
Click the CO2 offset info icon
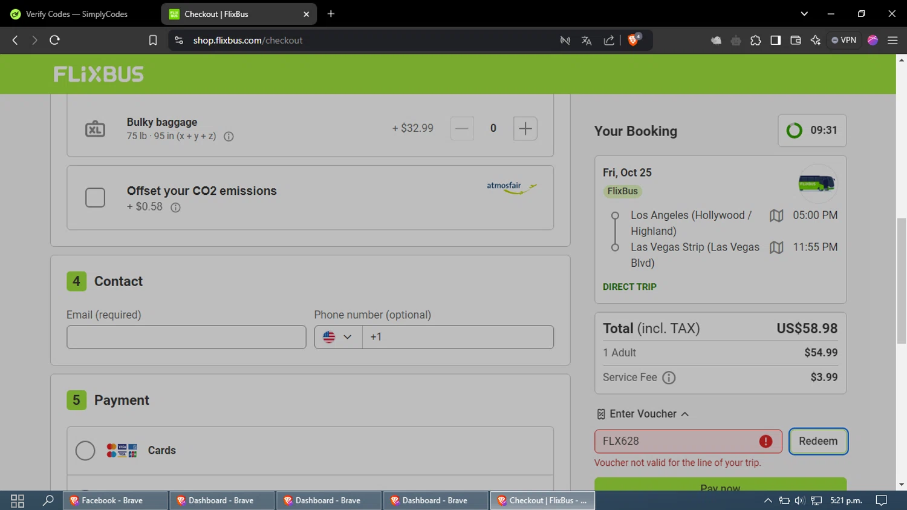(x=175, y=208)
